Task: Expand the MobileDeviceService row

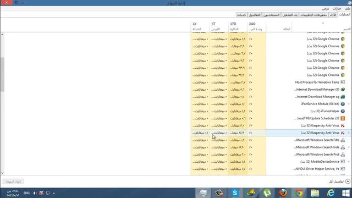Action: [x=349, y=162]
